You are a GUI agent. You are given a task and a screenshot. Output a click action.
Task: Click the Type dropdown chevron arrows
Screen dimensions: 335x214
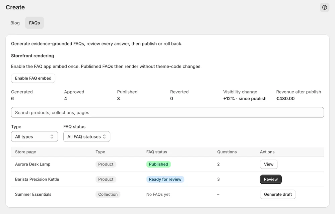[52, 137]
